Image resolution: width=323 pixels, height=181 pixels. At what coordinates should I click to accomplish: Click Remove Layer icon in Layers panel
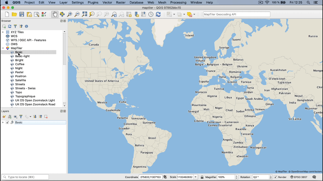46,117
